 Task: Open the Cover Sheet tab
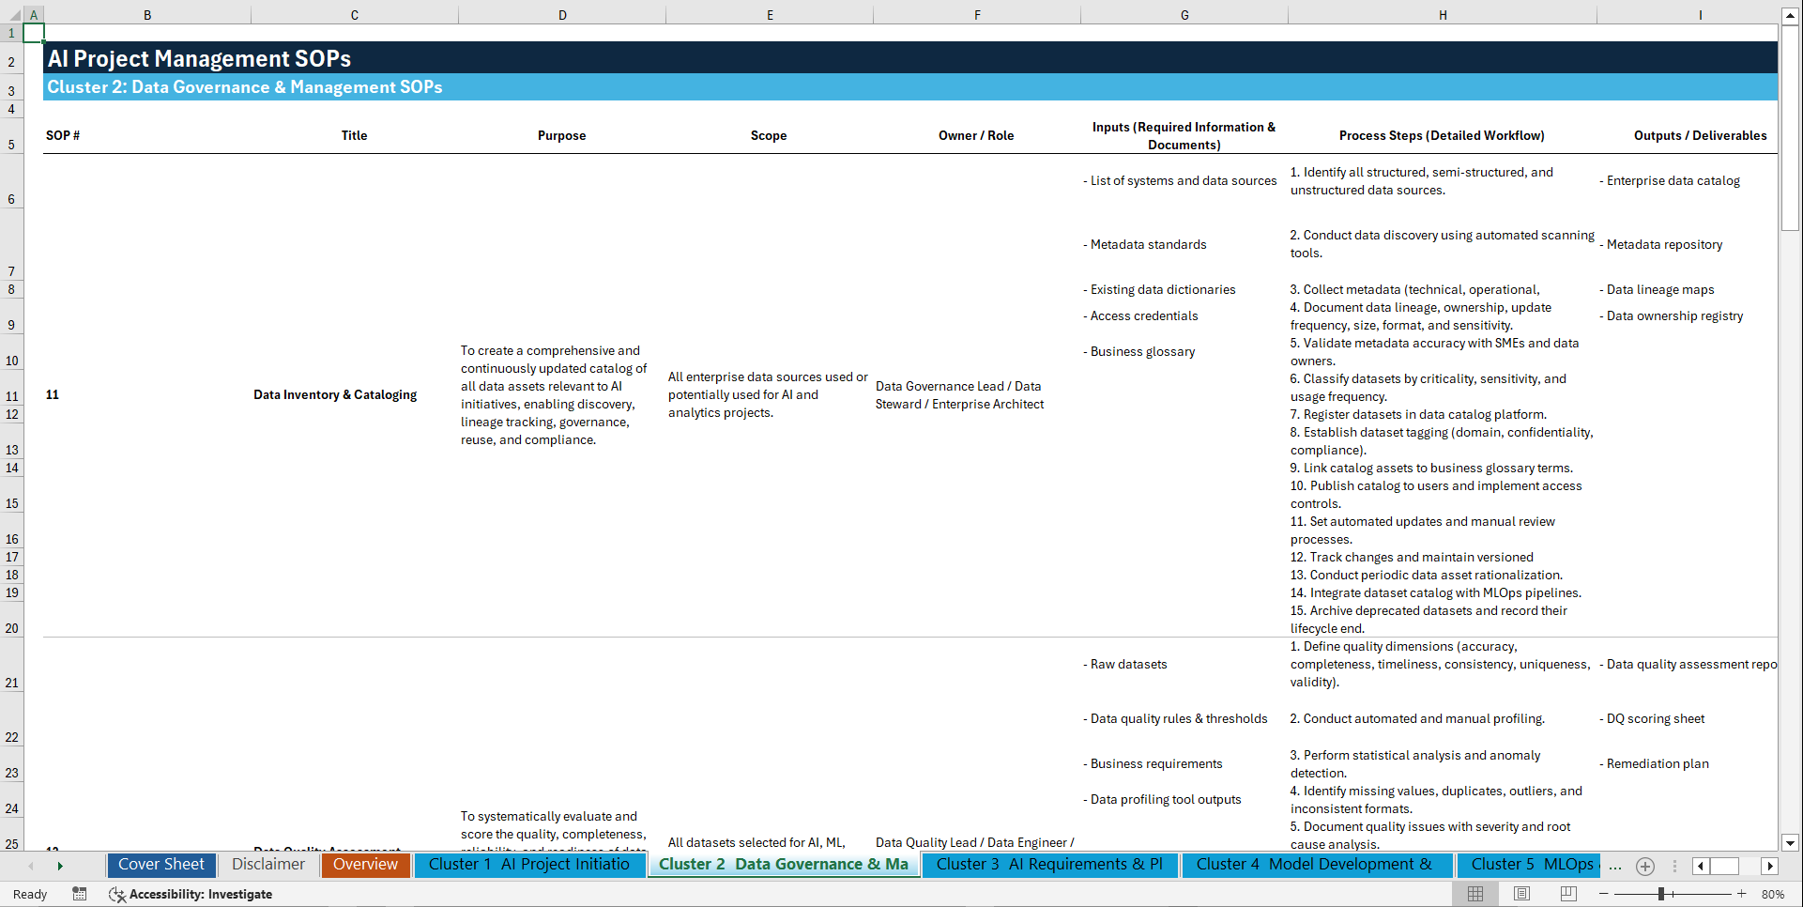point(160,865)
